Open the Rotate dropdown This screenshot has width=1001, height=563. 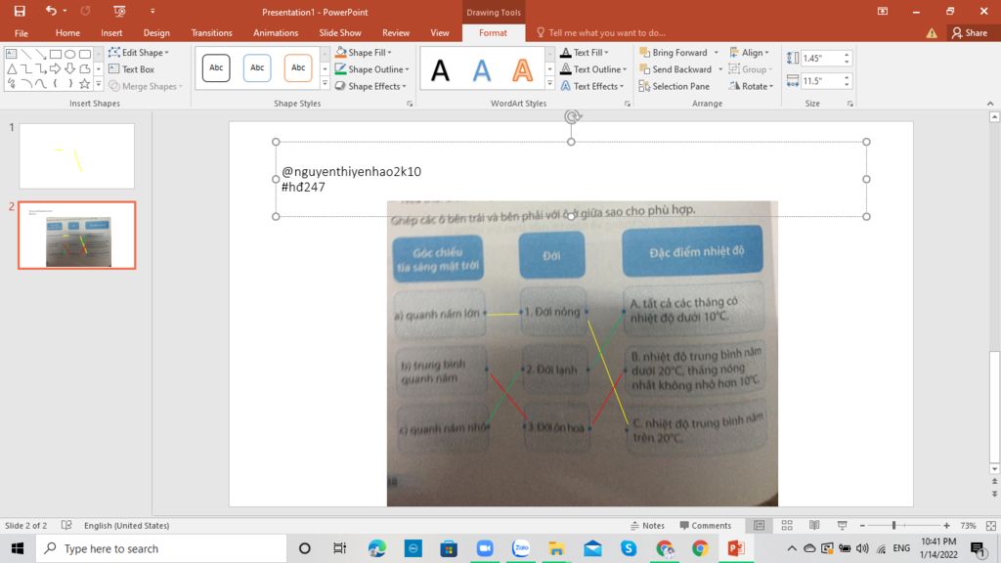[752, 86]
